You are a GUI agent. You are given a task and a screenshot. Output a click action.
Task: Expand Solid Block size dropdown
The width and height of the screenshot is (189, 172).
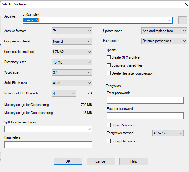[72, 83]
